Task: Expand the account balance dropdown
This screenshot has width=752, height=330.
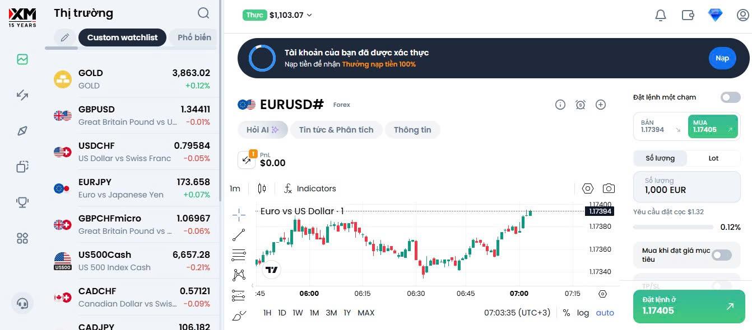Action: click(x=309, y=15)
